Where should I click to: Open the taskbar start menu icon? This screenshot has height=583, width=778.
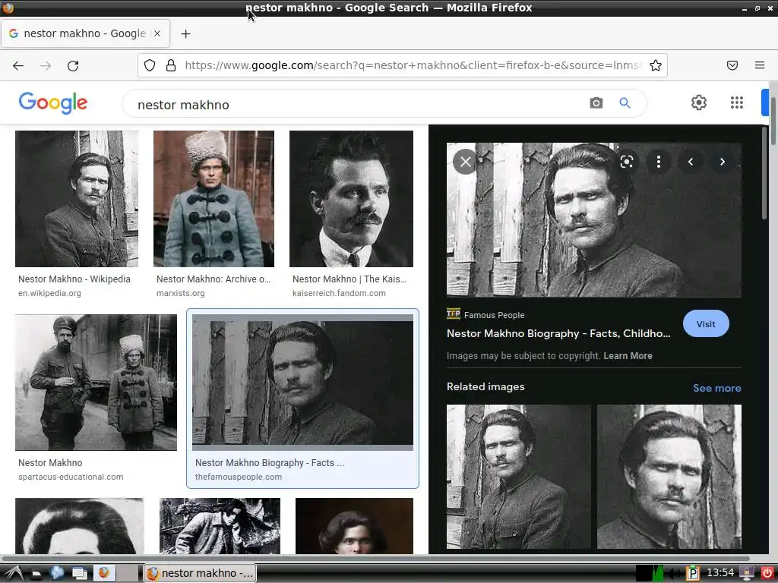[14, 573]
